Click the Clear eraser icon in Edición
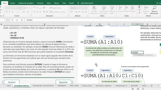Screen dimensions: 161x90 [139, 13]
